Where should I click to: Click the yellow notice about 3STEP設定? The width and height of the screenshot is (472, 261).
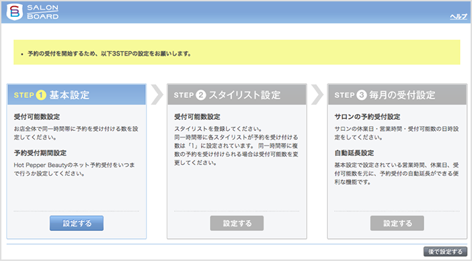[237, 52]
